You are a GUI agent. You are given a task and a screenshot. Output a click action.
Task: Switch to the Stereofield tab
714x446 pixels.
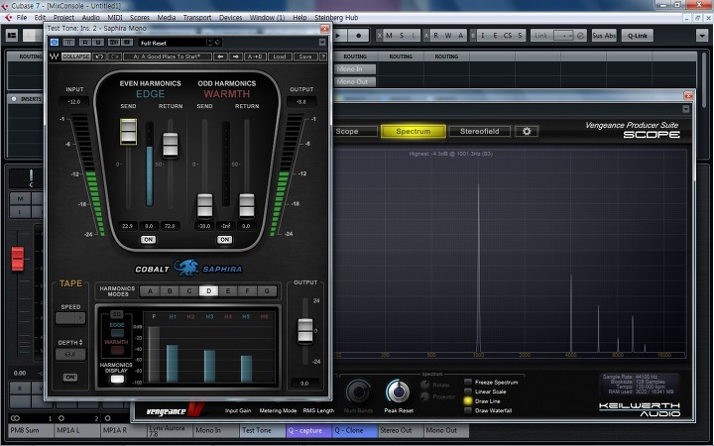click(x=480, y=131)
